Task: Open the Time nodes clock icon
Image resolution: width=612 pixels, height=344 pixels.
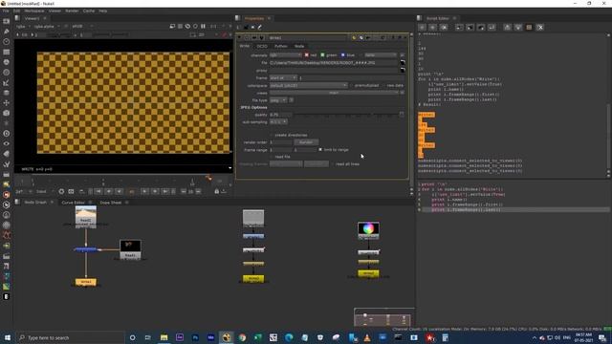Action: 7,41
